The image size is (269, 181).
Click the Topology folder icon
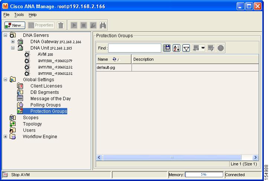13,124
